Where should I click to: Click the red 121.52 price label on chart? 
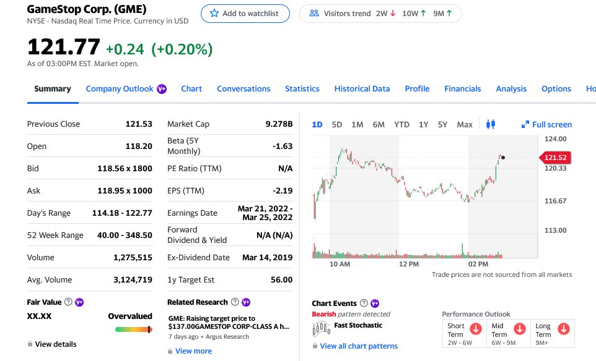[x=555, y=158]
